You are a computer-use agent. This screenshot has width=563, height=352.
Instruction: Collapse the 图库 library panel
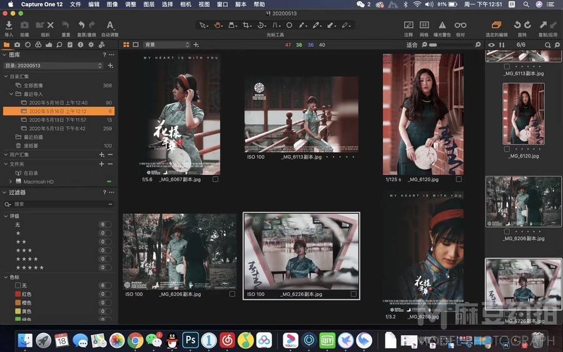(4, 55)
